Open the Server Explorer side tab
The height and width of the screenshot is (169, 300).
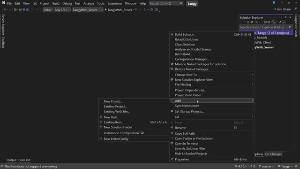click(x=3, y=24)
